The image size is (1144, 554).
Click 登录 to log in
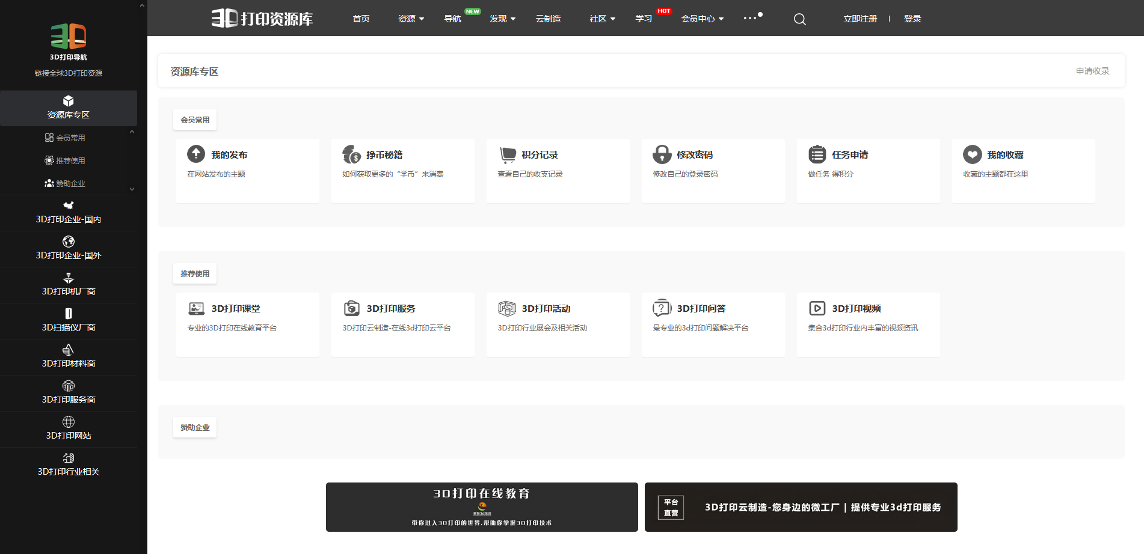tap(912, 19)
